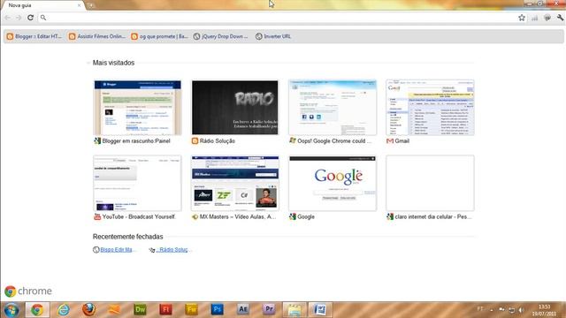Click the PT language indicator
566x318 pixels.
[x=480, y=309]
